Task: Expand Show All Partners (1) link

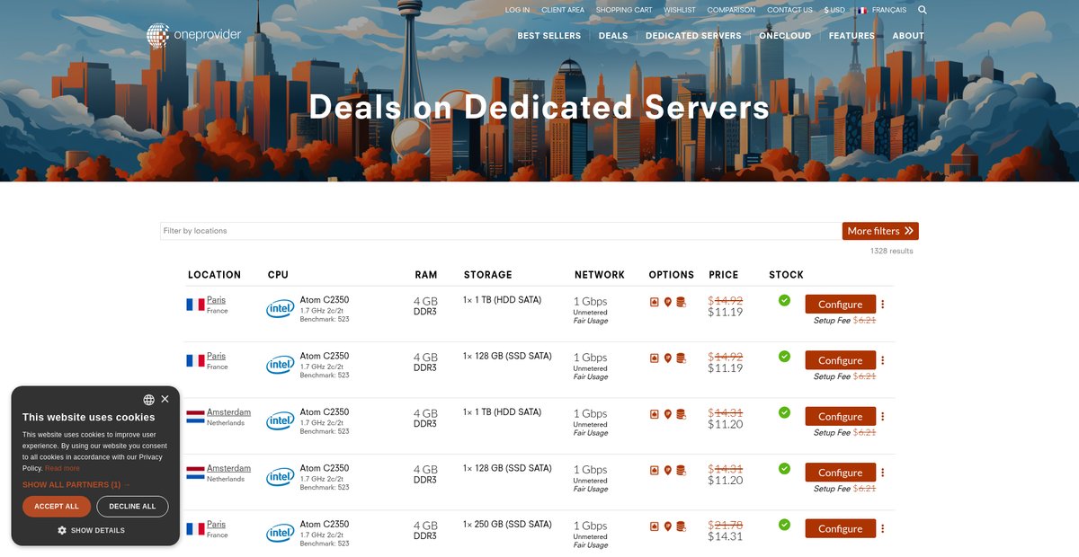Action: coord(76,484)
